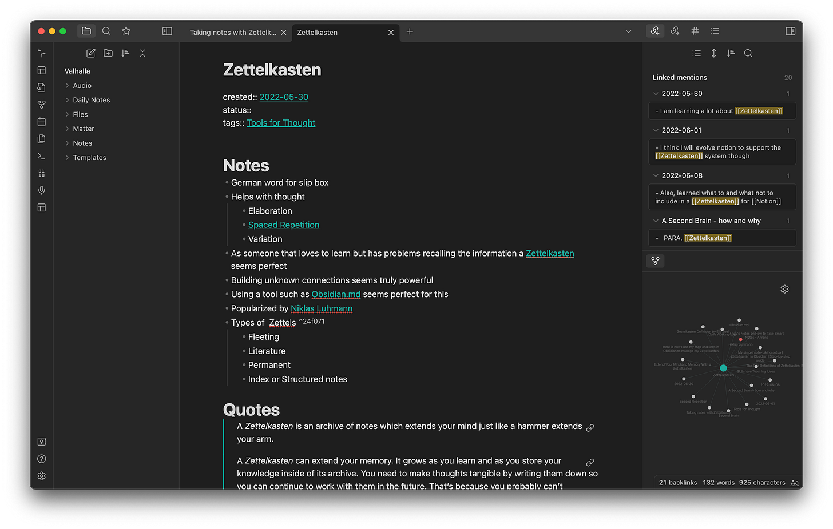
Task: Collapse the 2022-06-08 linked mention
Action: [x=656, y=175]
